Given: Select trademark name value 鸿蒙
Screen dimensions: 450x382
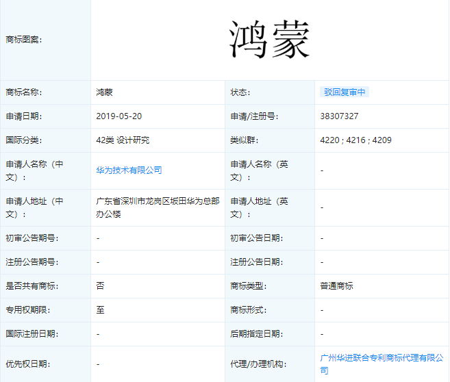Looking at the screenshot, I should click(x=105, y=92).
